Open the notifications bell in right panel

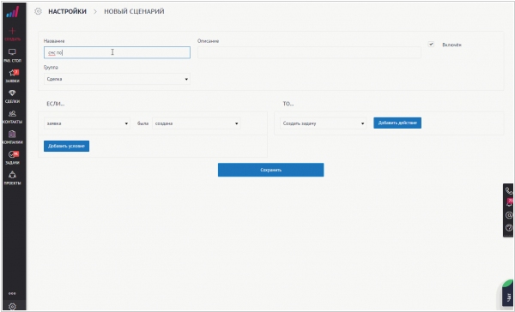pos(509,202)
